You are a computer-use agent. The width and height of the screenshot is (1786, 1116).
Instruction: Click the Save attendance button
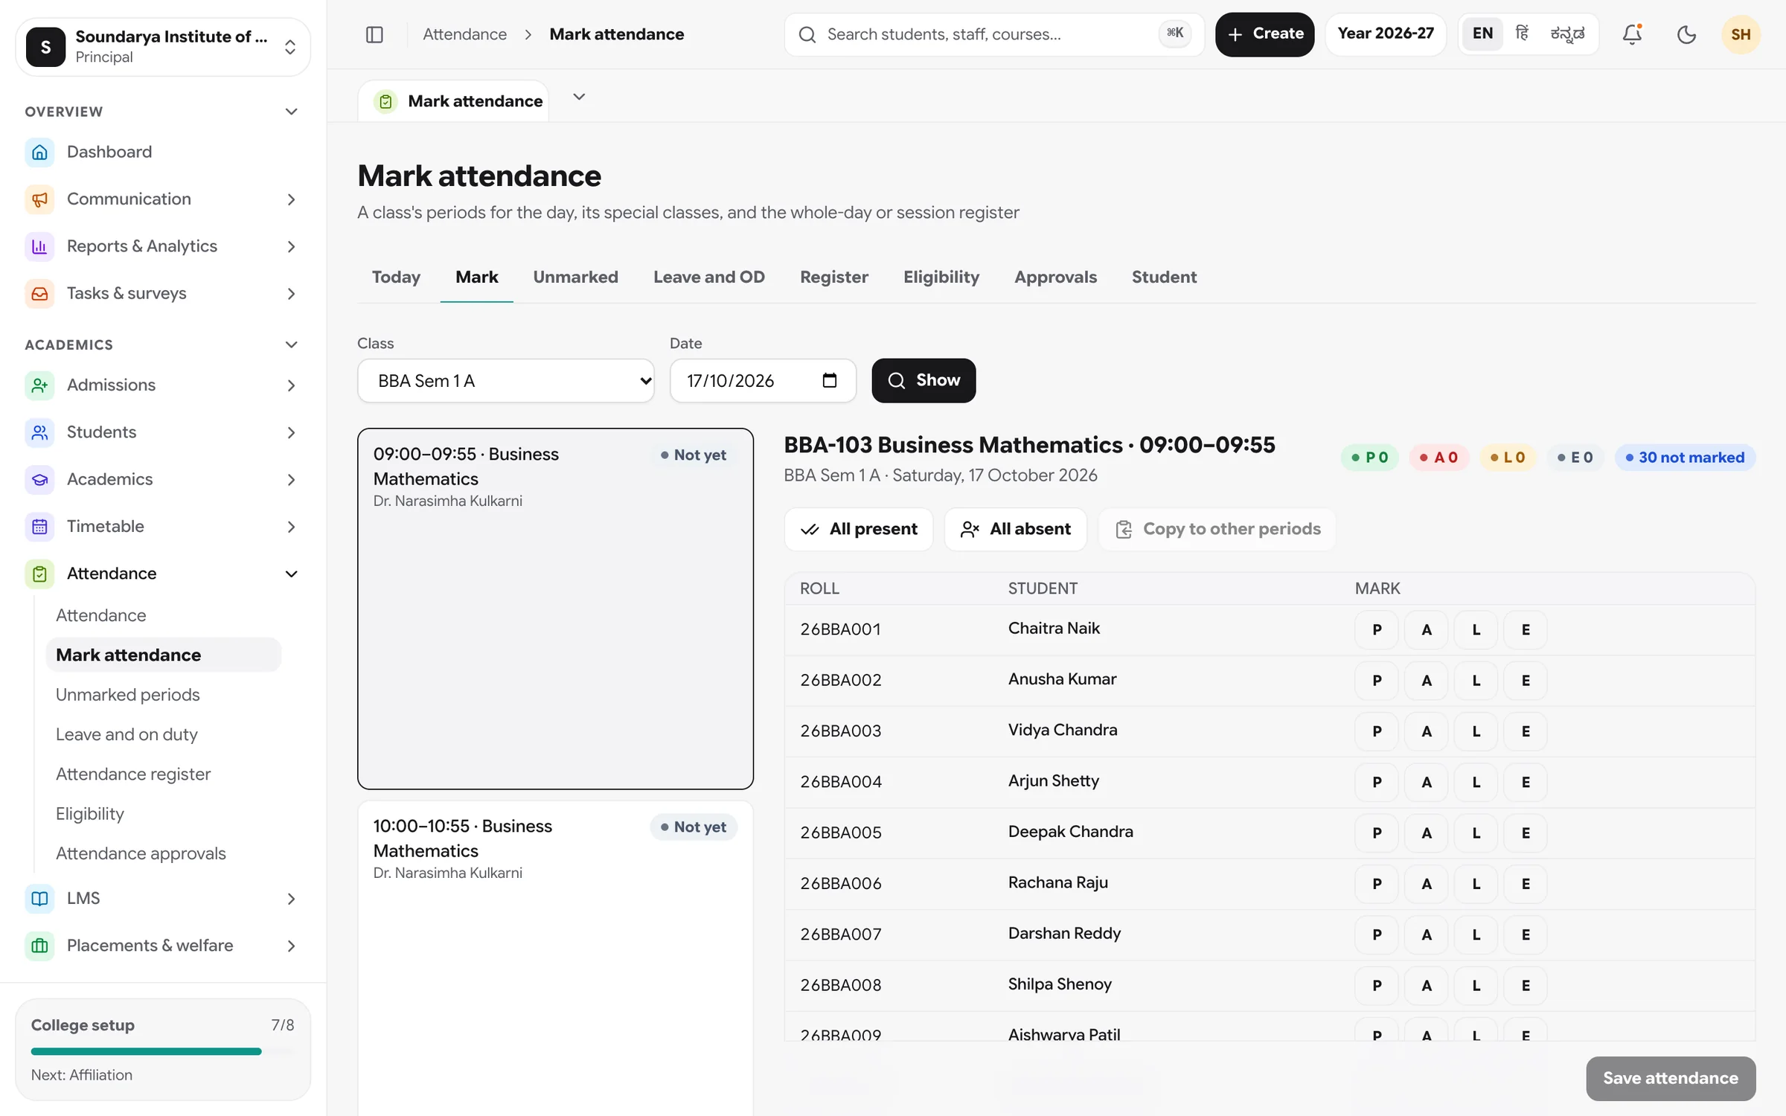click(x=1670, y=1078)
